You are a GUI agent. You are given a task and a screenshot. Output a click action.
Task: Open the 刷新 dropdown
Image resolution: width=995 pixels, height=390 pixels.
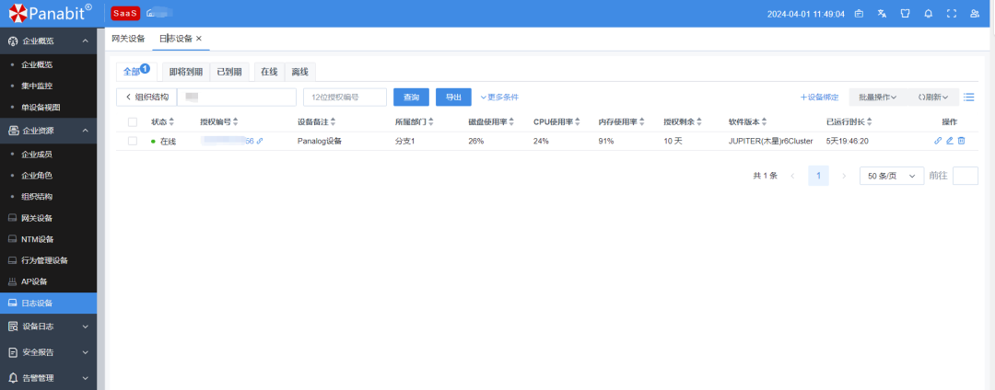click(x=932, y=97)
